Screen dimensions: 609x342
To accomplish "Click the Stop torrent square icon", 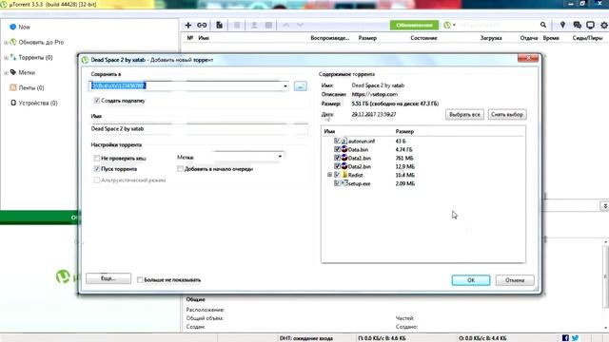I will 268,26.
